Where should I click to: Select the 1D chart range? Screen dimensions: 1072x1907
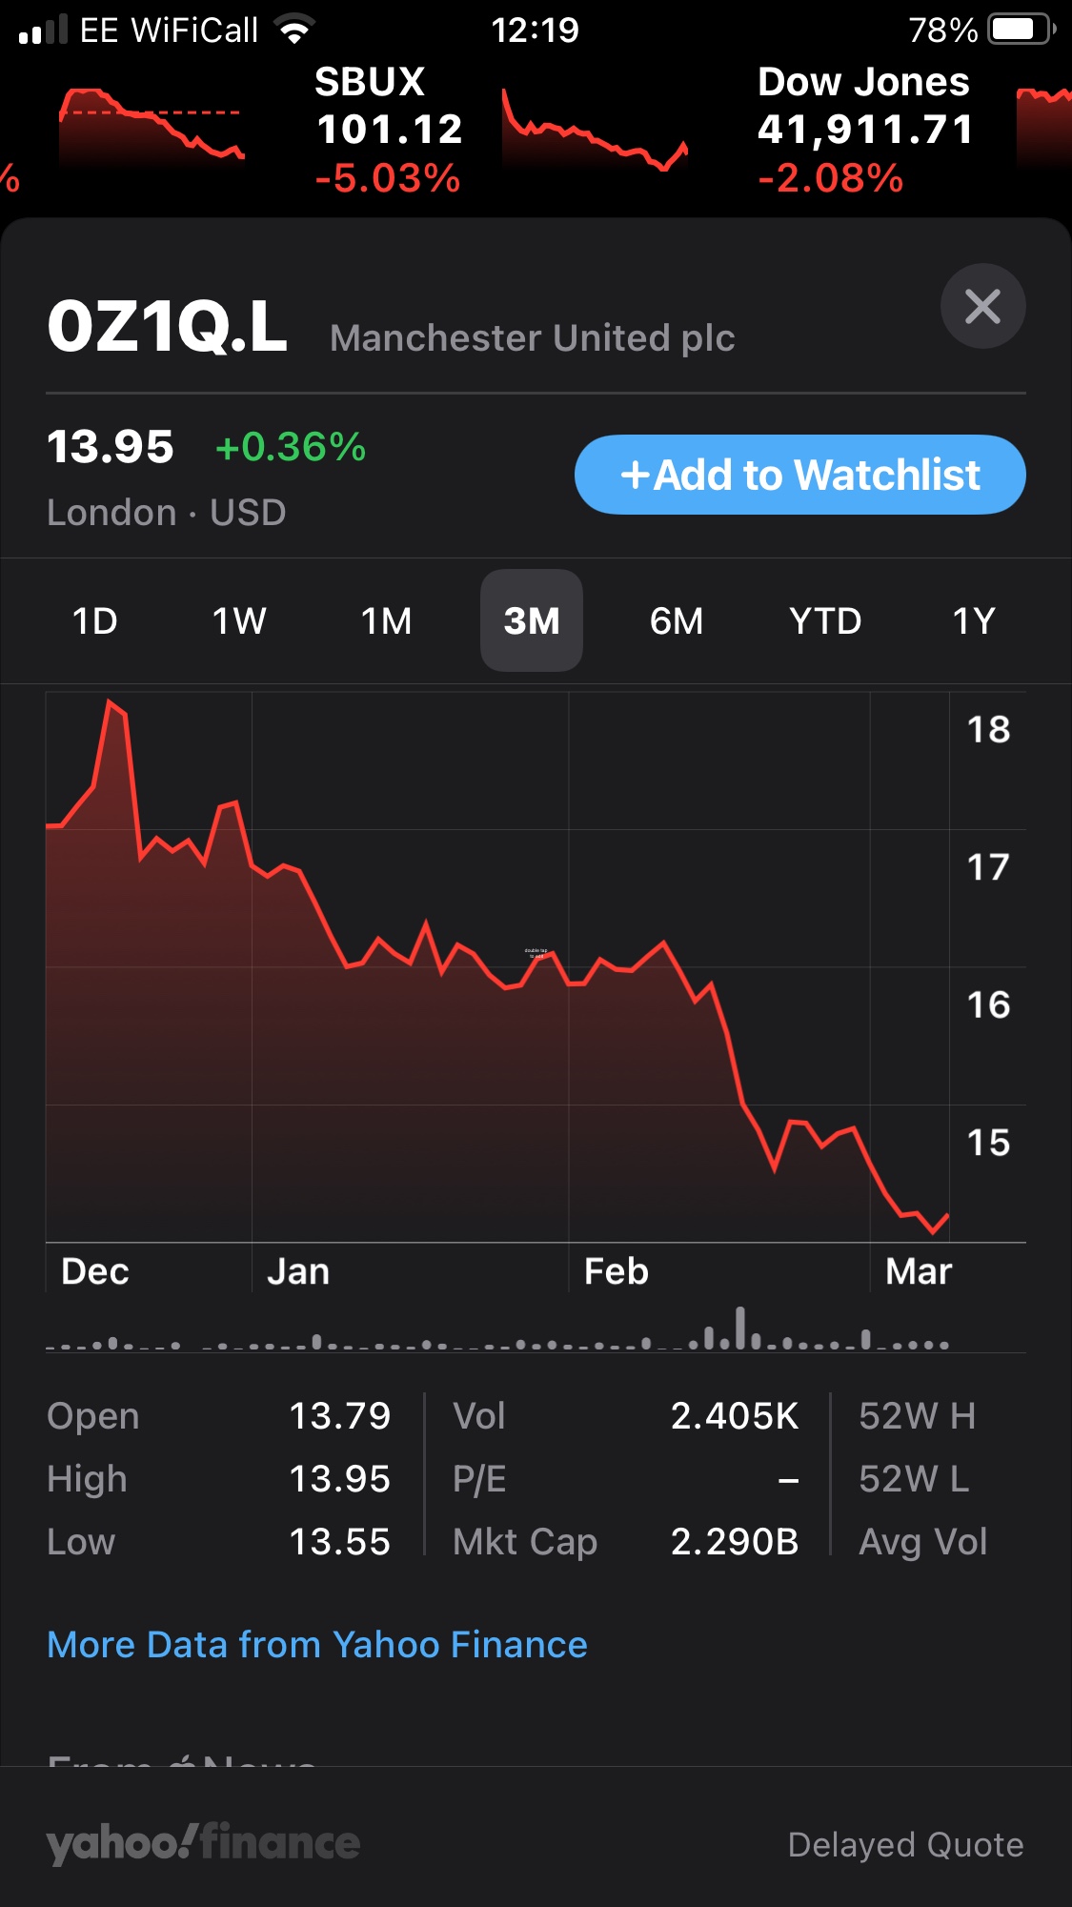pos(95,621)
